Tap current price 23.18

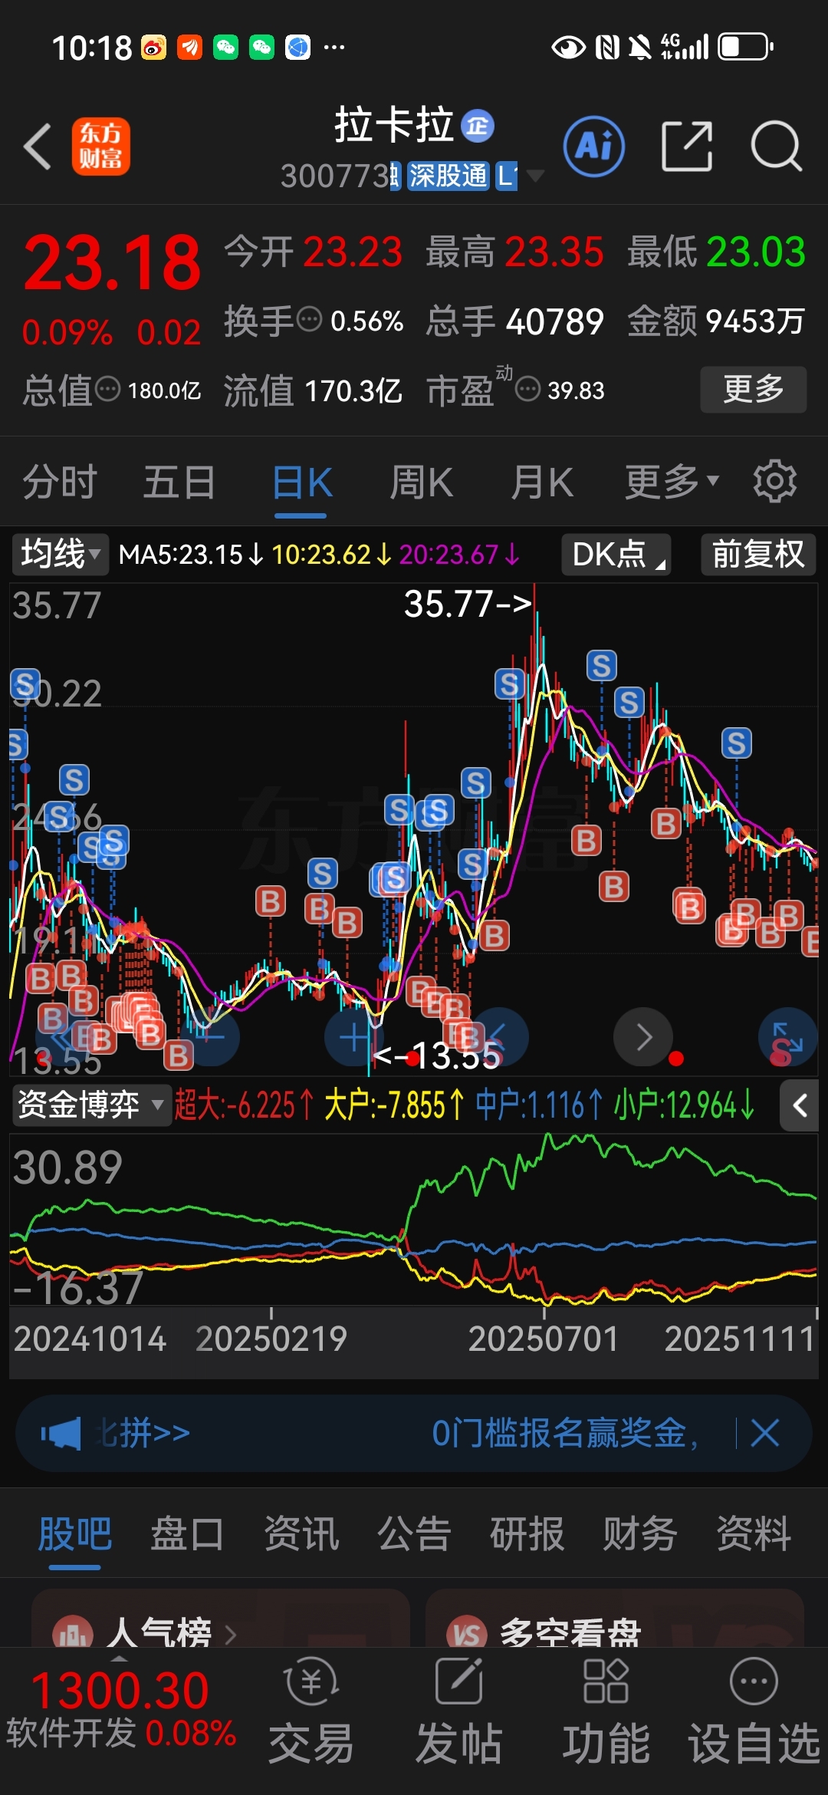pos(112,264)
